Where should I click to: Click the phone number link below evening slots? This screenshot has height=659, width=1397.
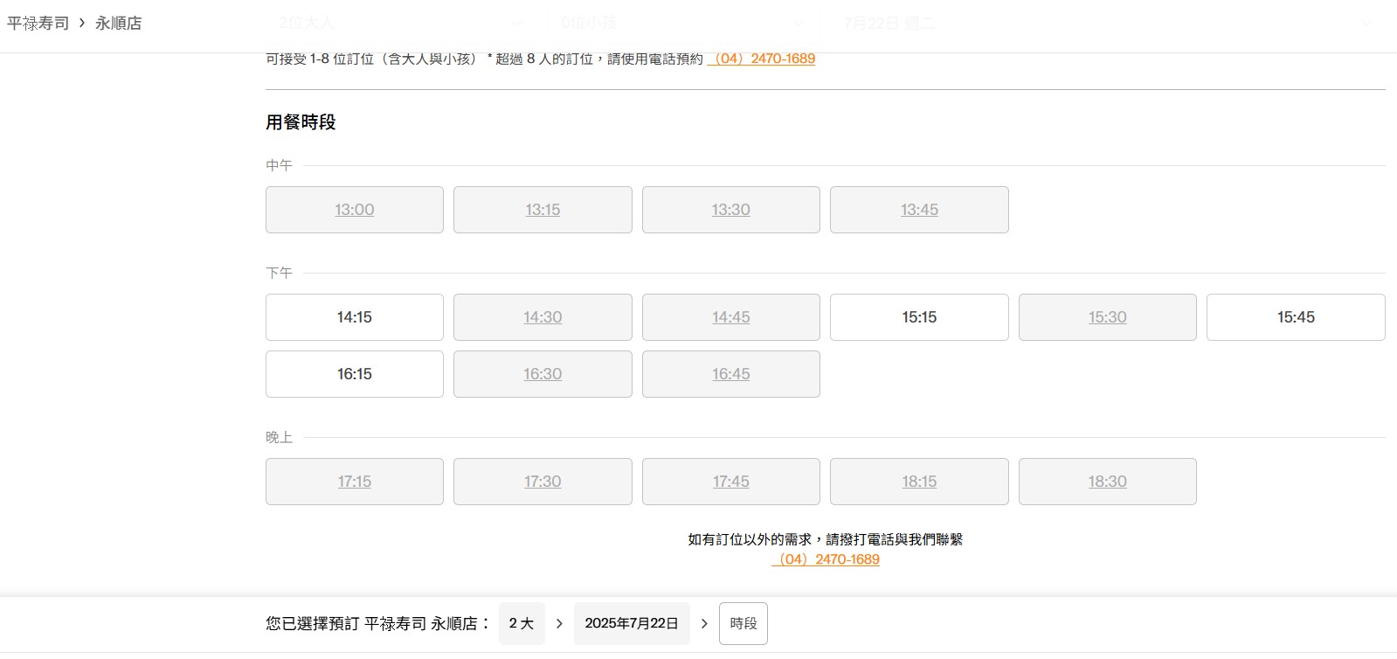pos(825,559)
